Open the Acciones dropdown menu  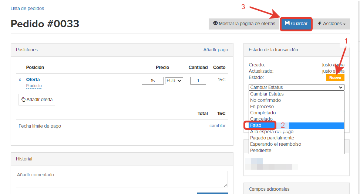[x=332, y=24]
